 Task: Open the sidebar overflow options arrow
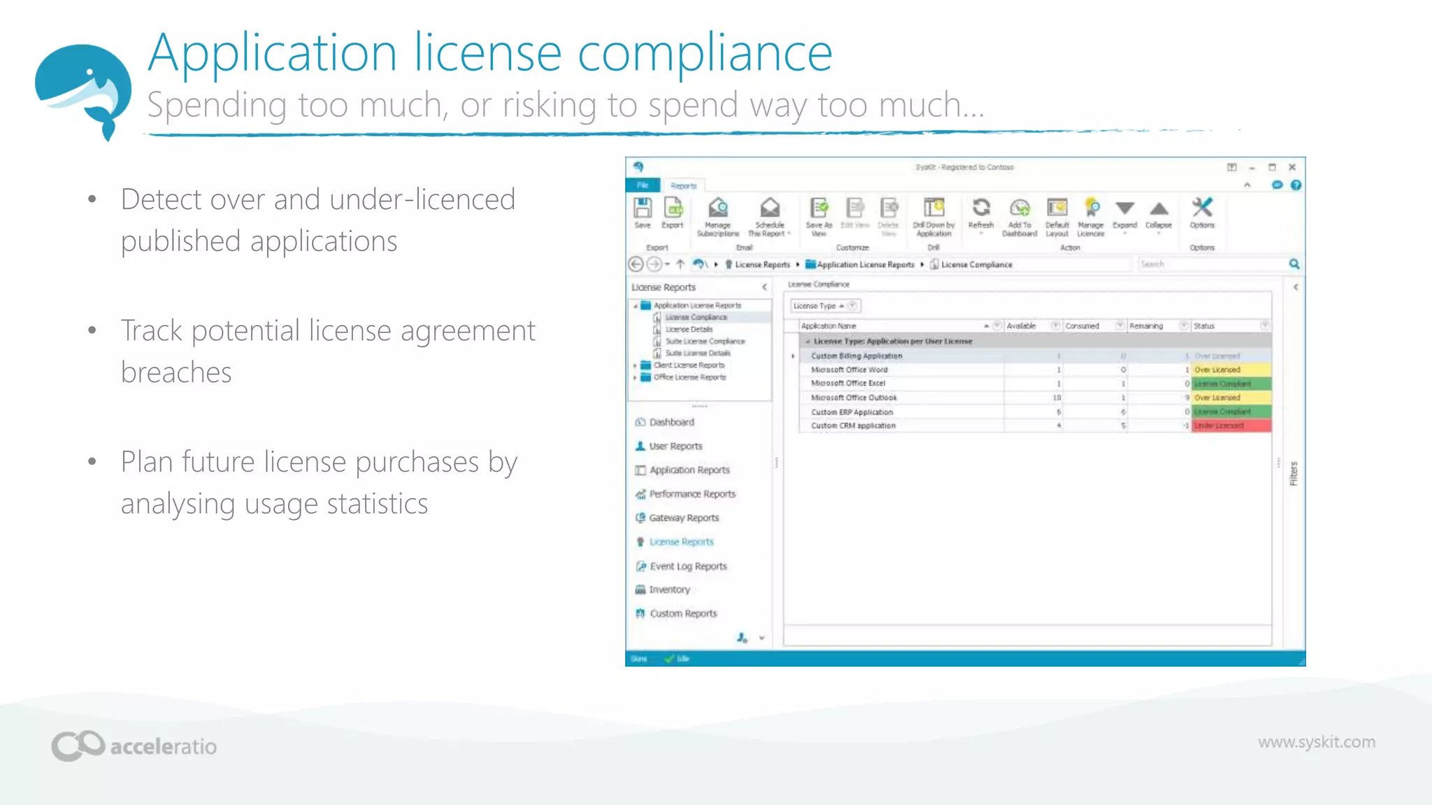[761, 638]
